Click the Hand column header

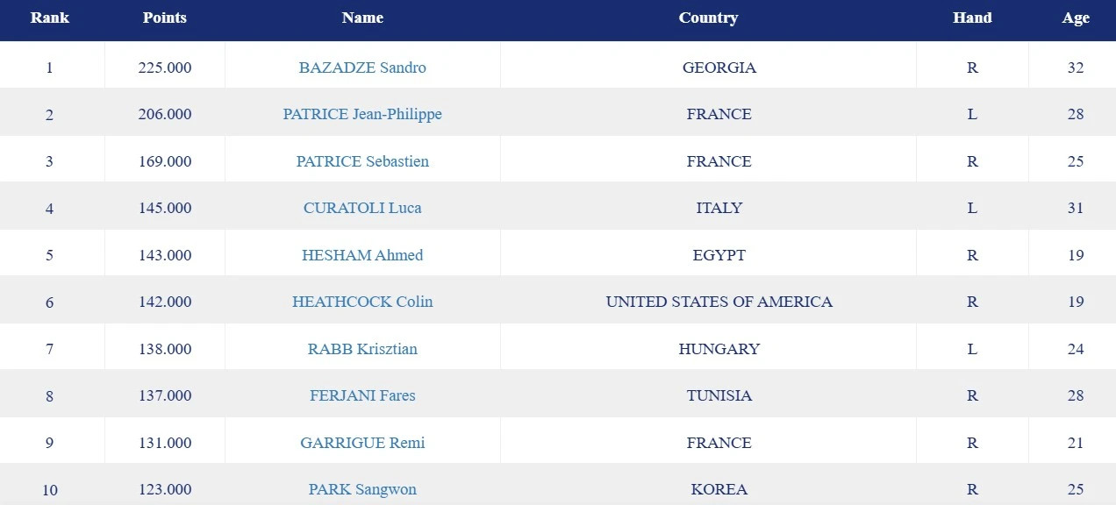click(x=972, y=18)
